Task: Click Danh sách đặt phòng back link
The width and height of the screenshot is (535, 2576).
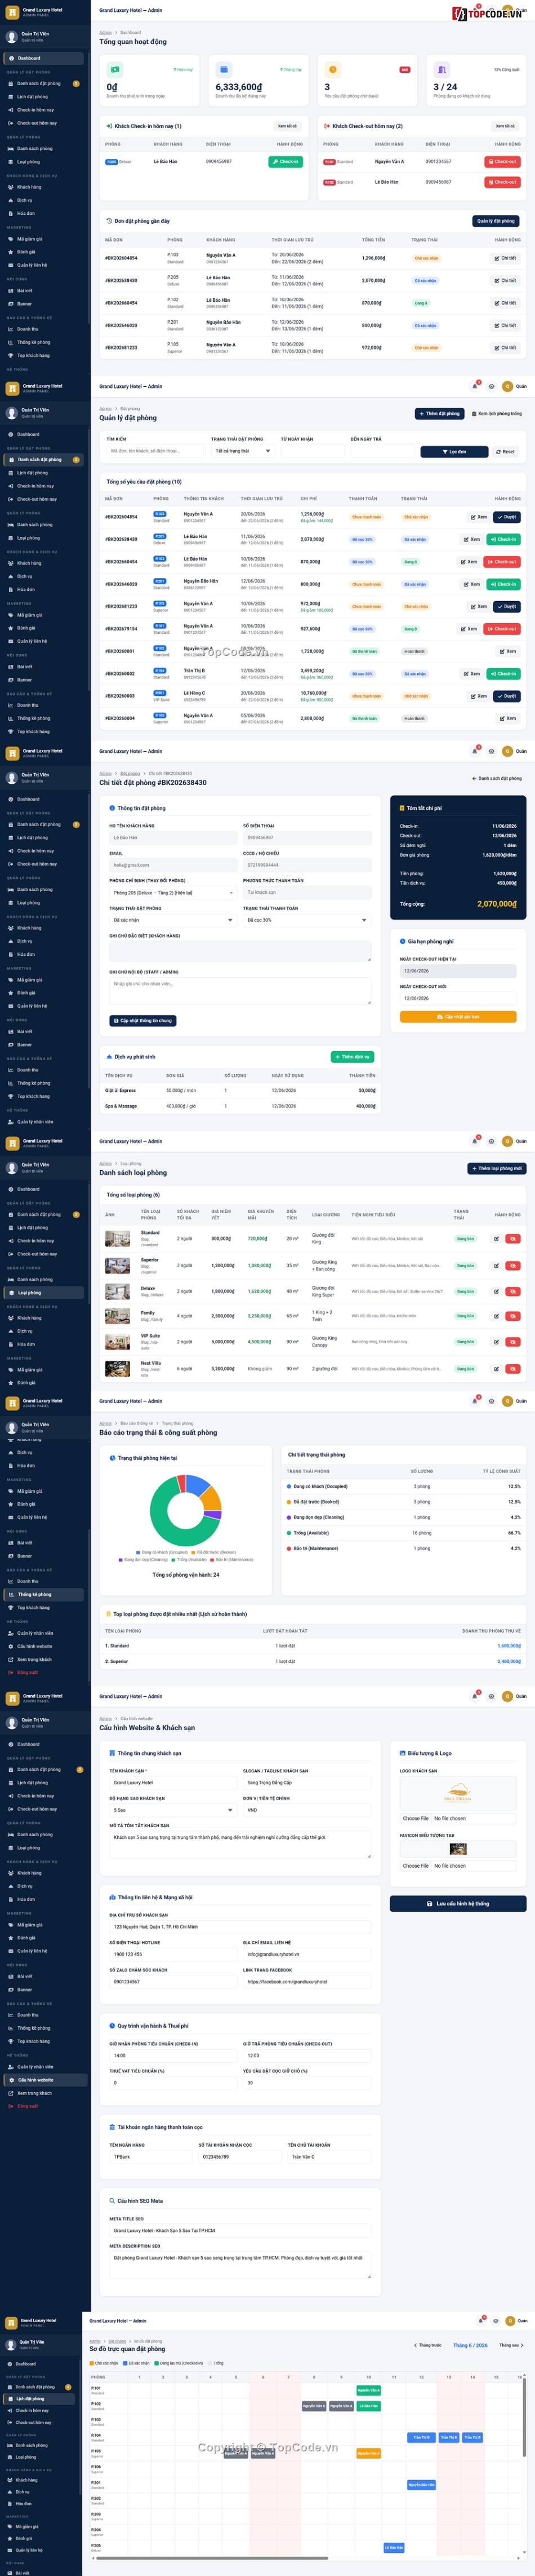Action: point(497,778)
